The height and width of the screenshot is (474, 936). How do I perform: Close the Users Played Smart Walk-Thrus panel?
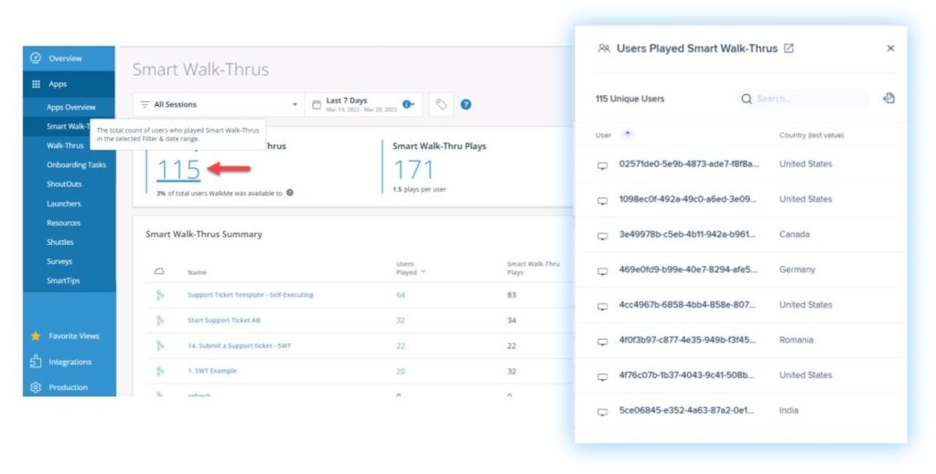pyautogui.click(x=890, y=48)
